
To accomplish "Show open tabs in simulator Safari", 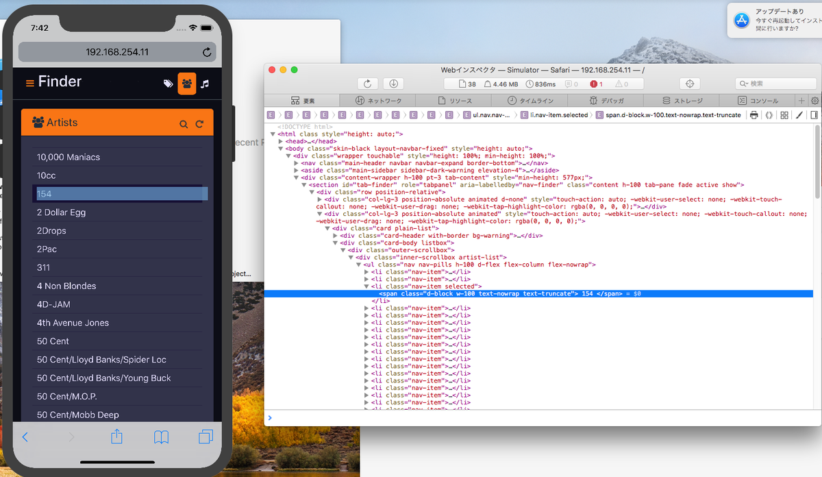I will click(x=206, y=437).
